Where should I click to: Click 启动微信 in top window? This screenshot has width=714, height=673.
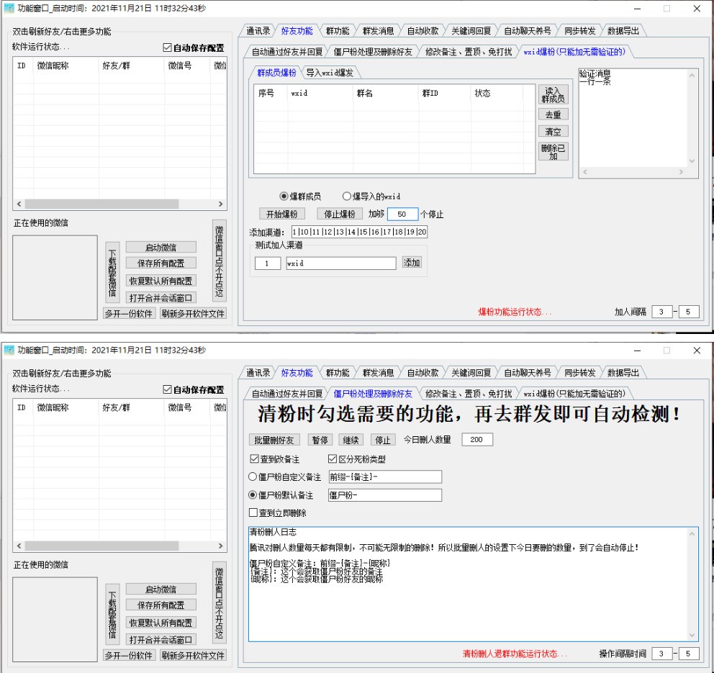pyautogui.click(x=161, y=248)
